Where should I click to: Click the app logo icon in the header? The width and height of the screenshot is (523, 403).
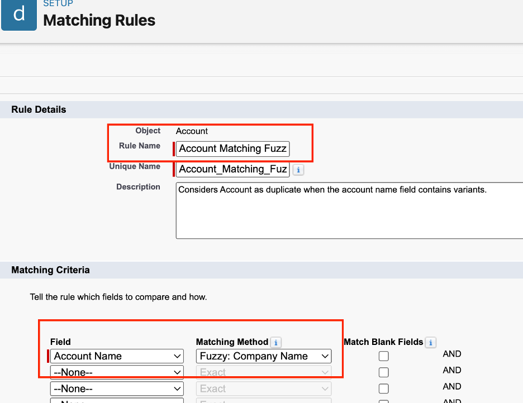point(18,16)
